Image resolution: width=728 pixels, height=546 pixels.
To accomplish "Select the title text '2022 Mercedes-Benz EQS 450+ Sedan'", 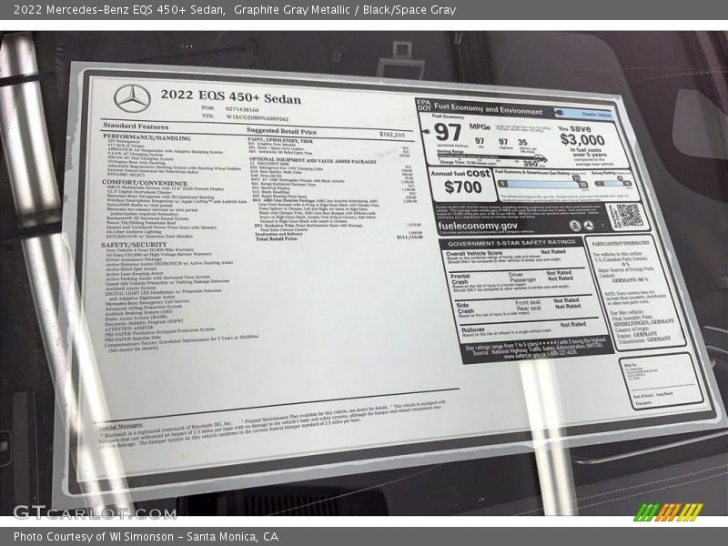I will tap(119, 10).
